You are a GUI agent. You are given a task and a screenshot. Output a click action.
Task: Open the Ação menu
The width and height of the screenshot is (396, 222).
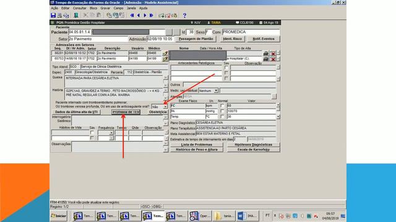click(x=54, y=8)
